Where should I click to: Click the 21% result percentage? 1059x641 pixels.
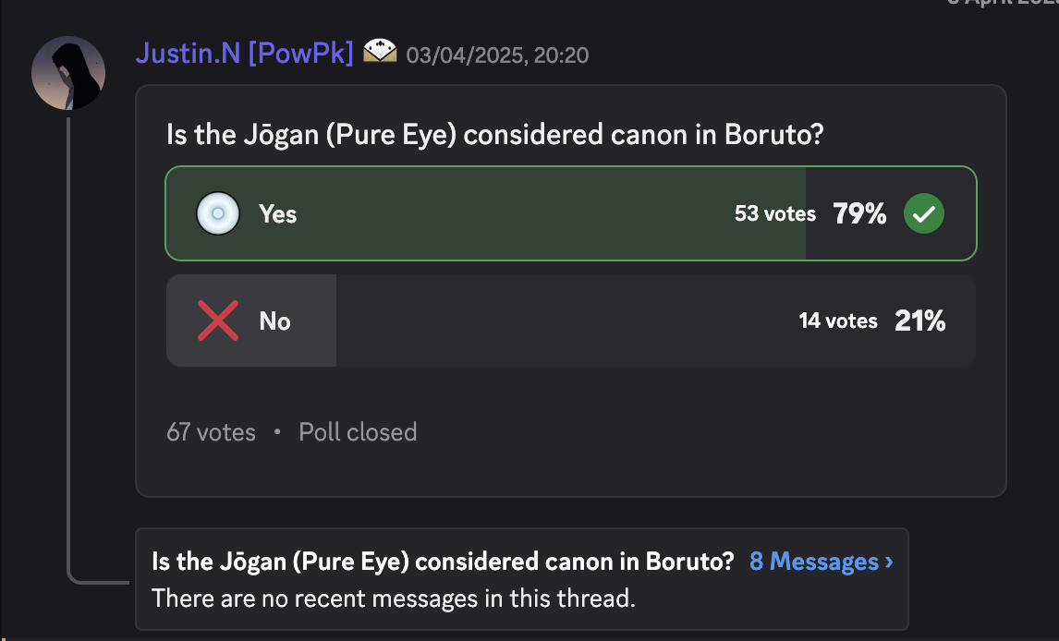tap(919, 320)
